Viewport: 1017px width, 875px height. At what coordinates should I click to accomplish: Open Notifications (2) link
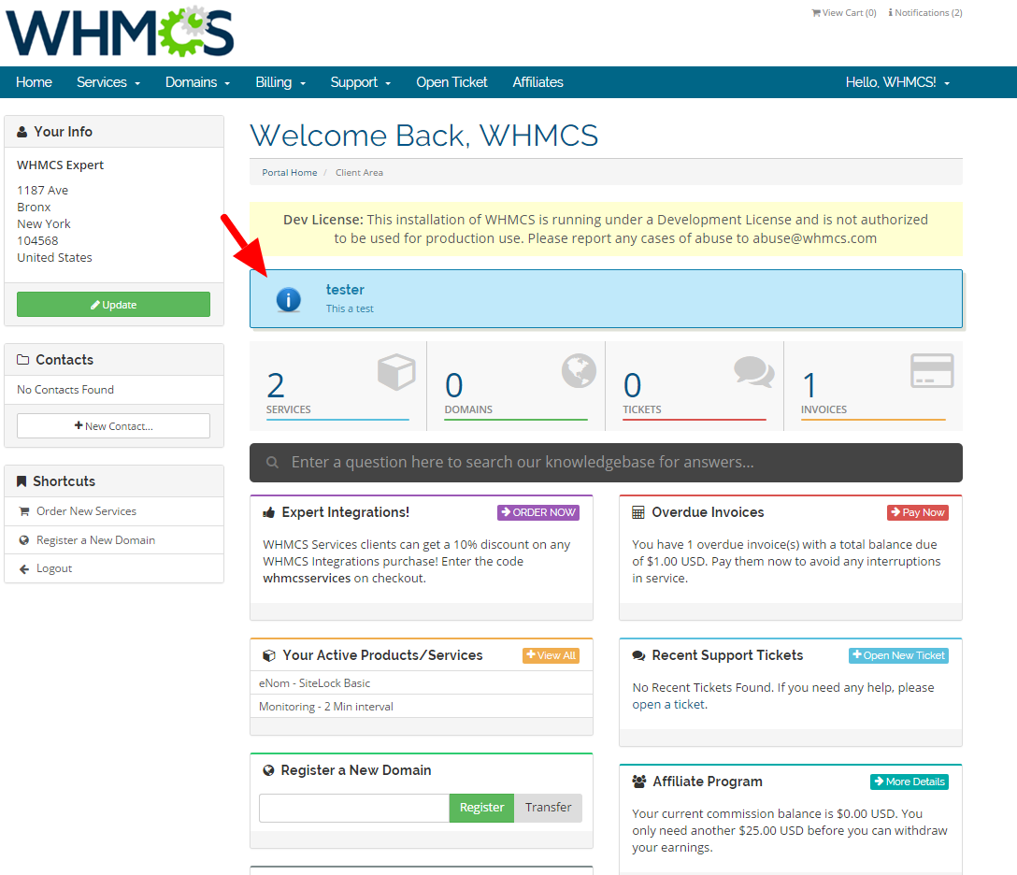925,13
